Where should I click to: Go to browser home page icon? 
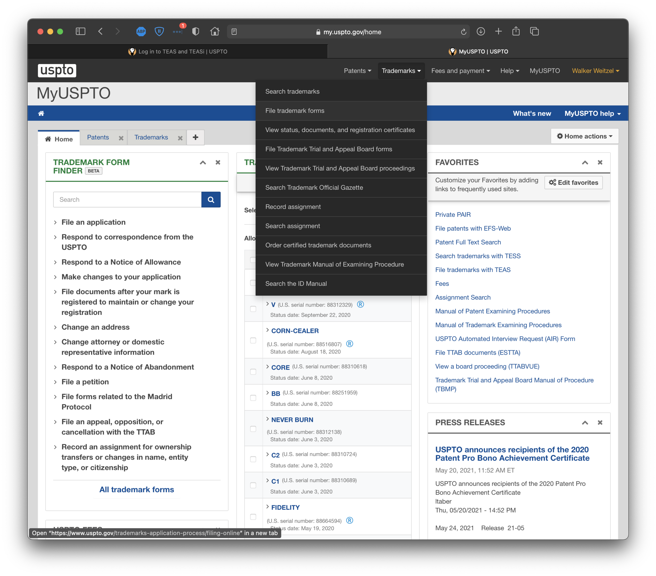215,32
